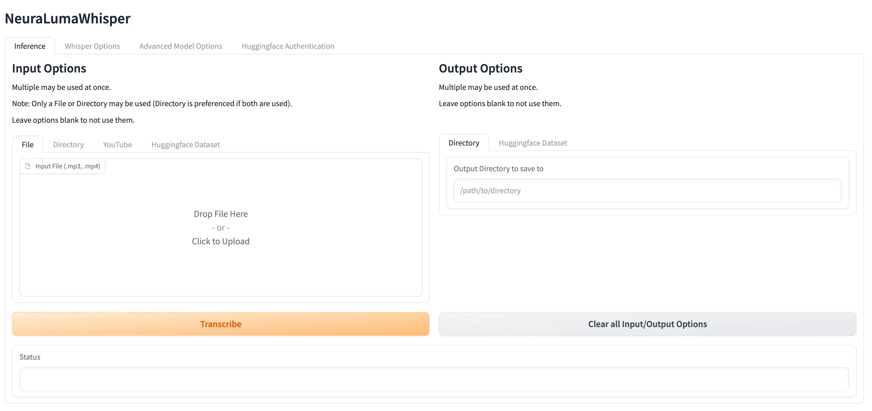The width and height of the screenshot is (872, 411).
Task: Switch to the Whisper Options tab
Action: (x=92, y=46)
